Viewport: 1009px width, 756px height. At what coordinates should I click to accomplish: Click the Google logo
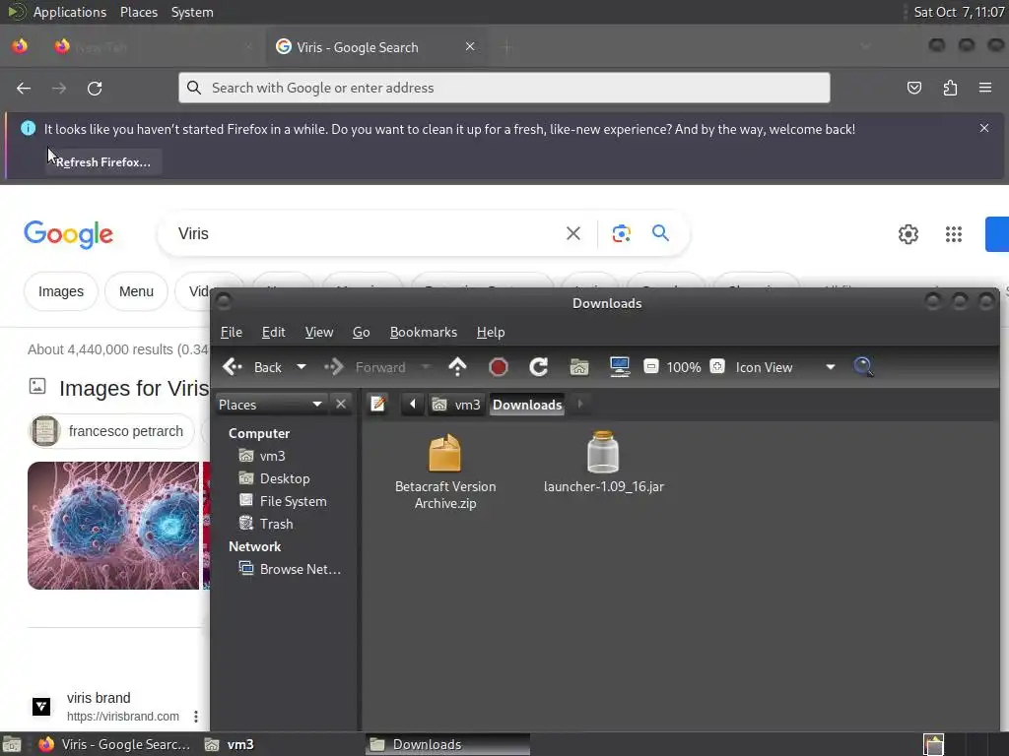[68, 234]
